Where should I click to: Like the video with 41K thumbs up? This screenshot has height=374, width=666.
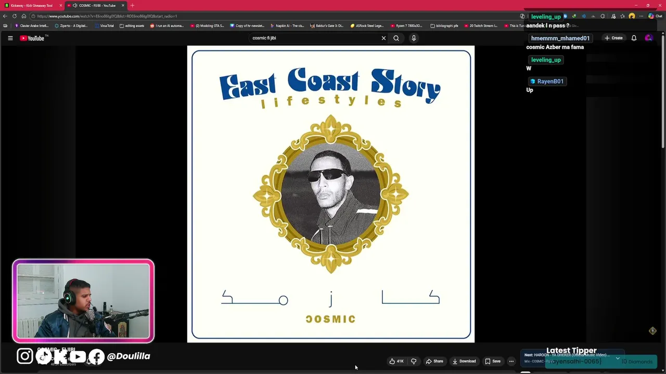pos(396,361)
